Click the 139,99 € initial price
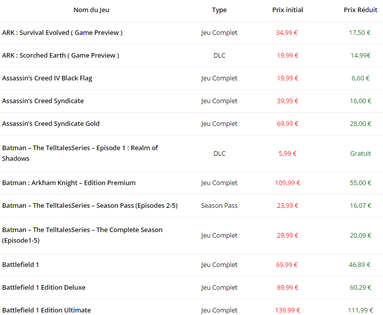383x315 pixels. 287,310
